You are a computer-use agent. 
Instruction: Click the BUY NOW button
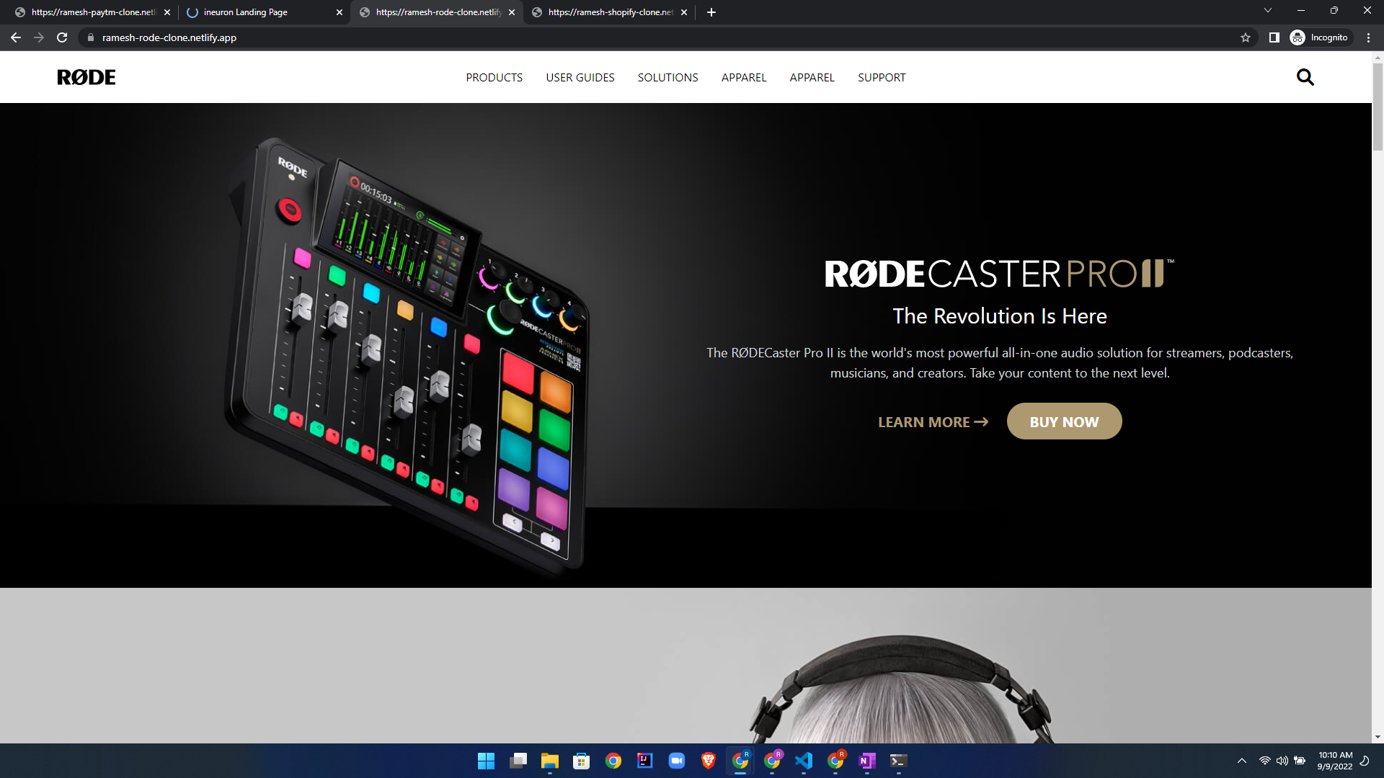[x=1064, y=421]
